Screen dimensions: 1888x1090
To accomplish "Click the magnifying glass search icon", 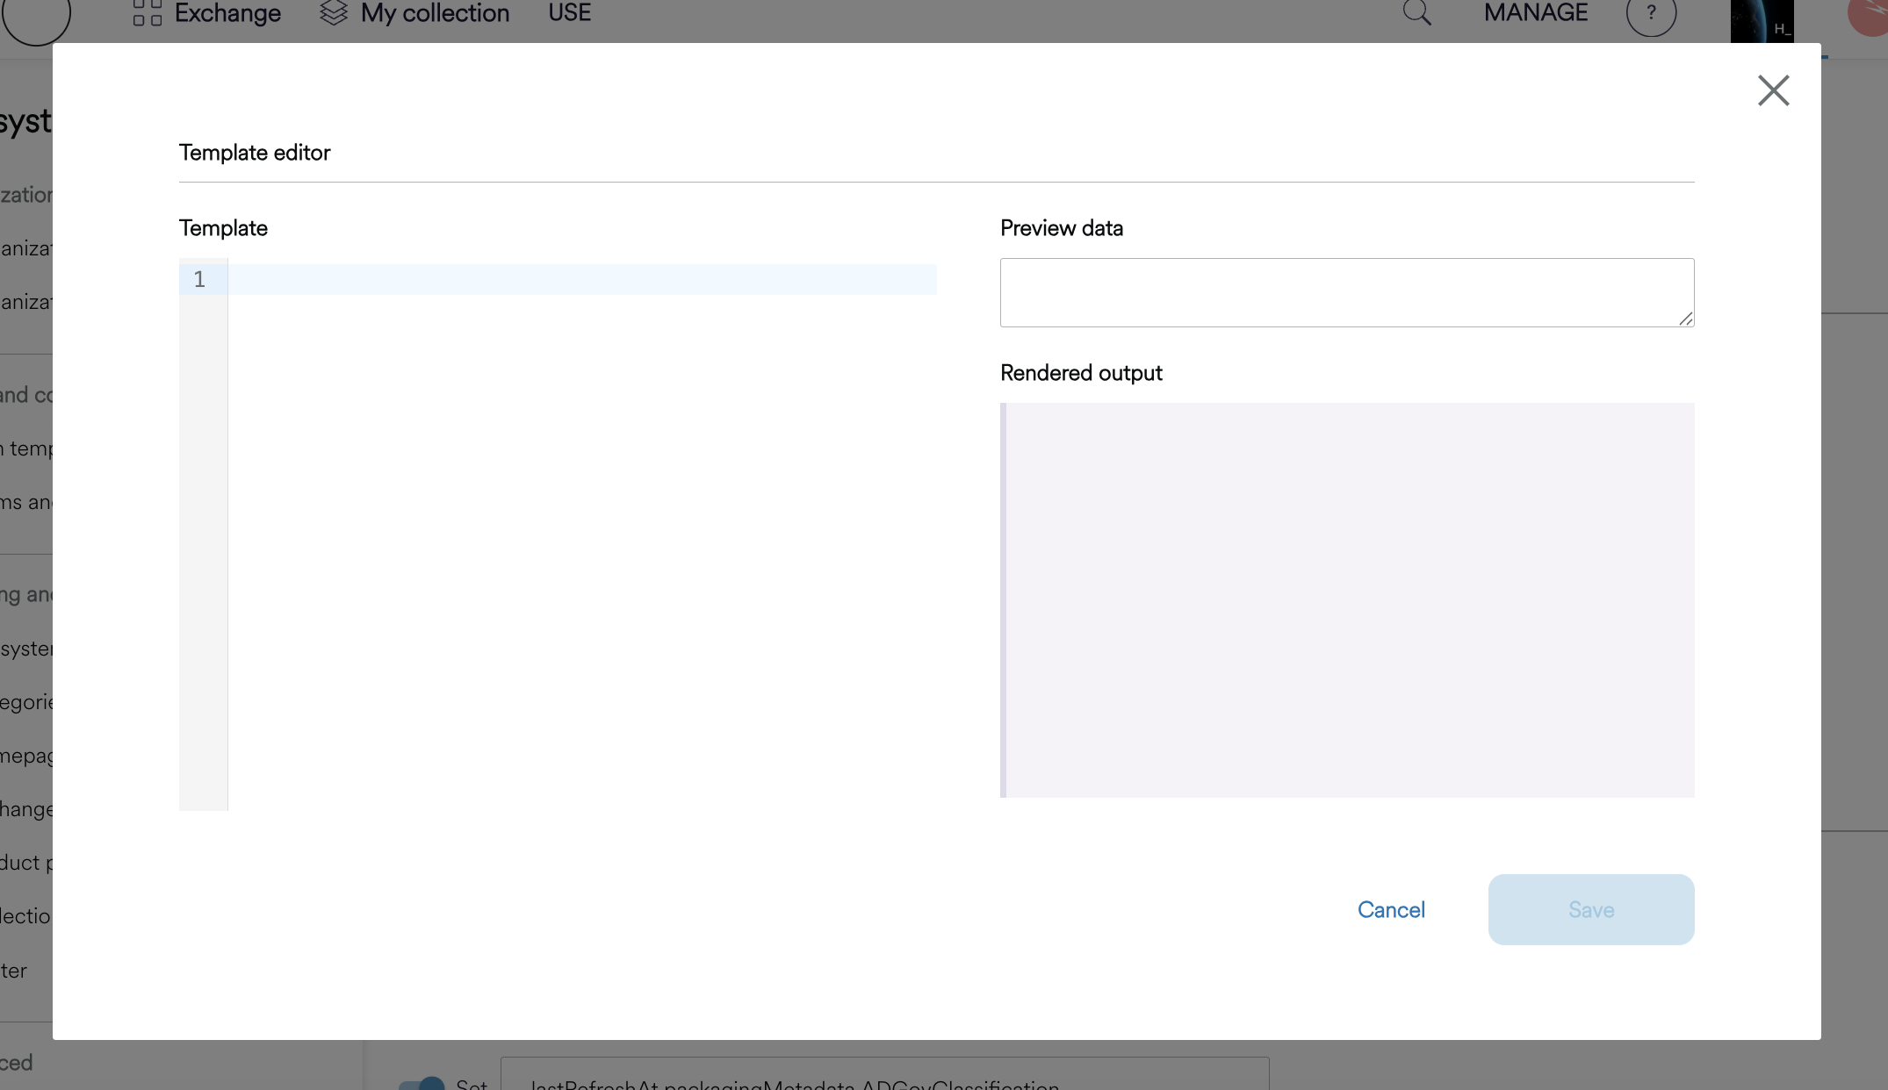I will point(1416,13).
